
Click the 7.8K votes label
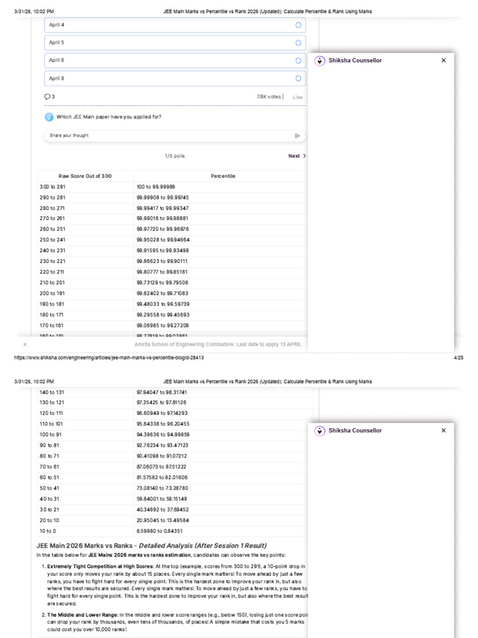pos(269,97)
